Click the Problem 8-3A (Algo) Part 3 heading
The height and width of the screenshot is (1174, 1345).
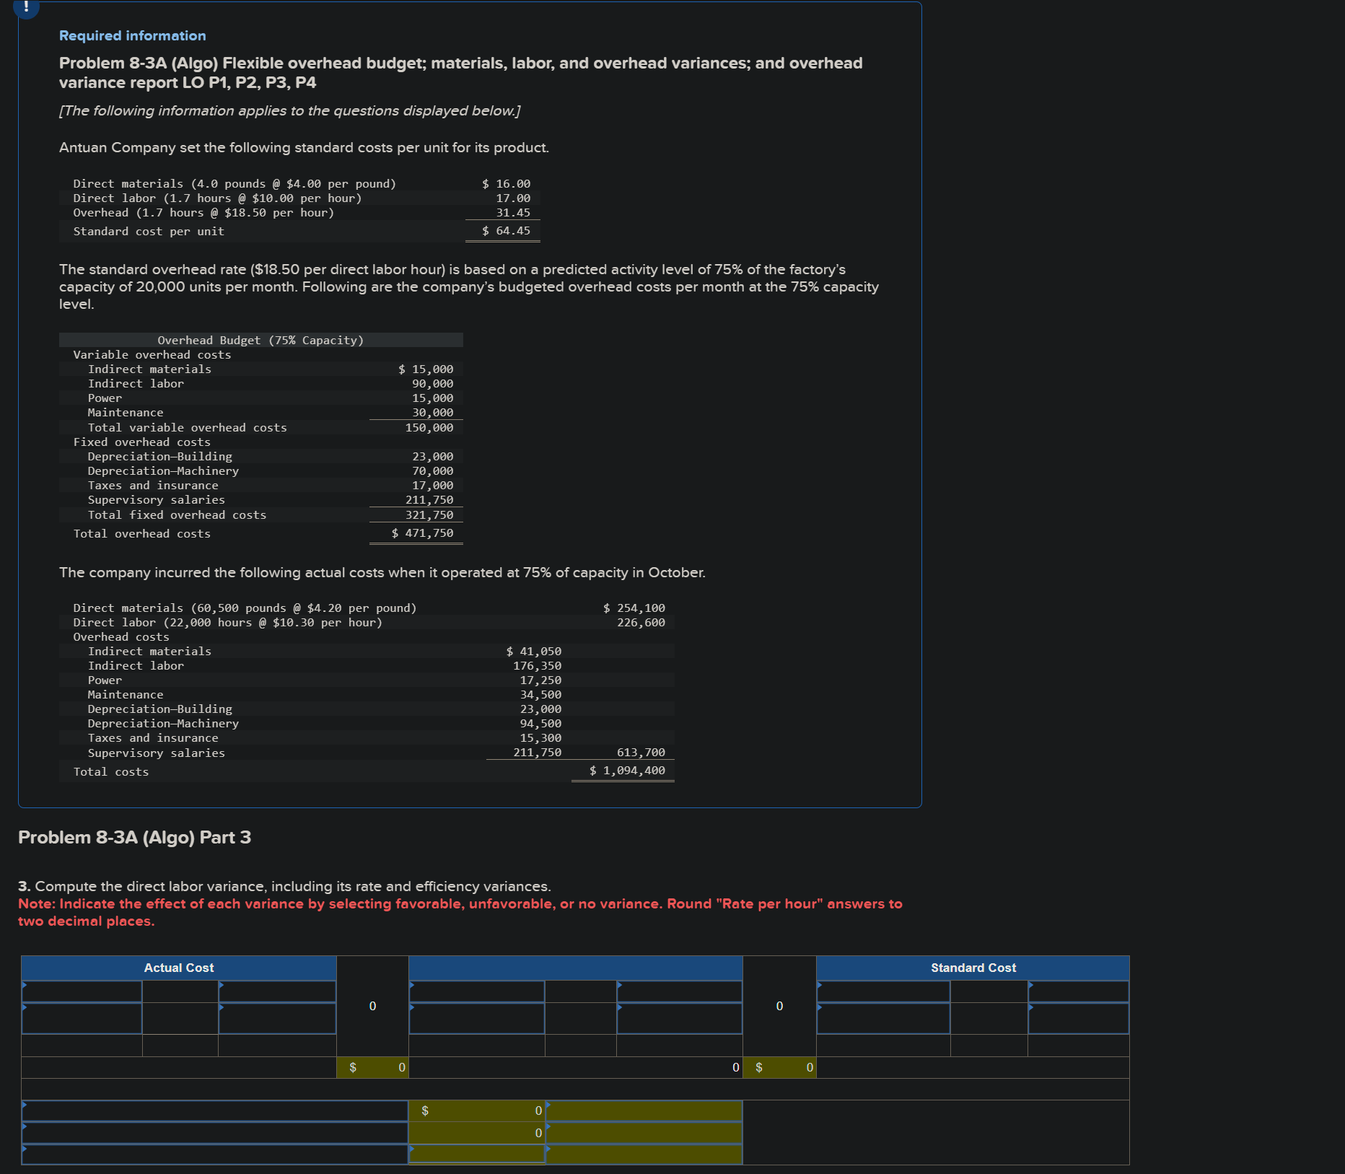click(x=134, y=837)
